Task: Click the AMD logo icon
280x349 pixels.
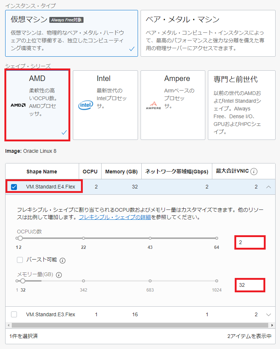Action: [18, 105]
